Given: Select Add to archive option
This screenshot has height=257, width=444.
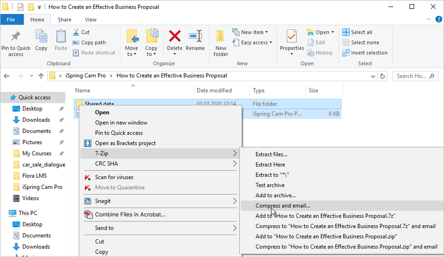Looking at the screenshot, I should [275, 195].
